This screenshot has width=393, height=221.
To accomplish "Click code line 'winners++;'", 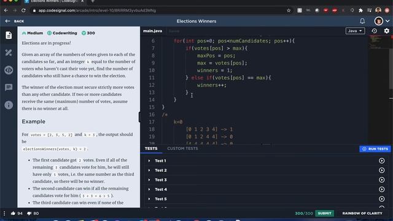I will pyautogui.click(x=211, y=85).
